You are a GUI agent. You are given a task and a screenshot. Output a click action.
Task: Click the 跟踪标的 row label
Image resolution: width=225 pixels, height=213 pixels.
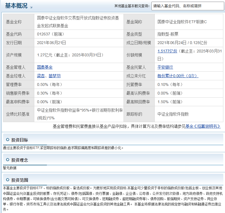134,114
